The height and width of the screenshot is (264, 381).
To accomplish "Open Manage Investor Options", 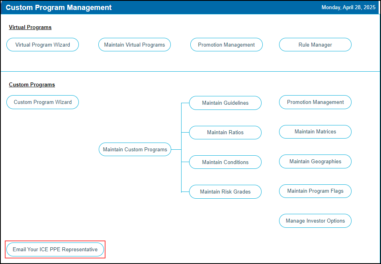I will (x=315, y=221).
